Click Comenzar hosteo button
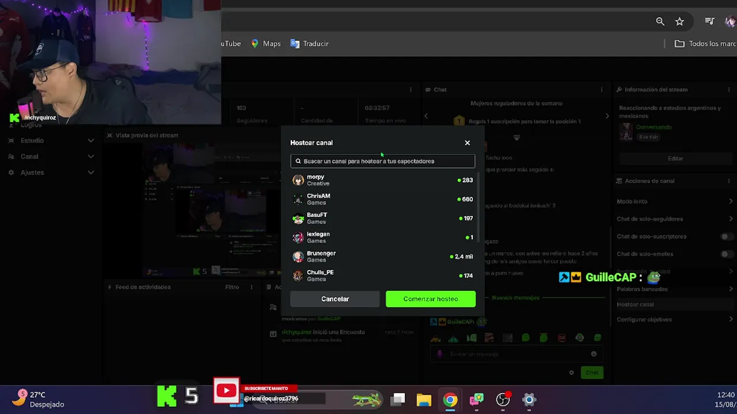Viewport: 737px width, 414px height. (x=431, y=299)
